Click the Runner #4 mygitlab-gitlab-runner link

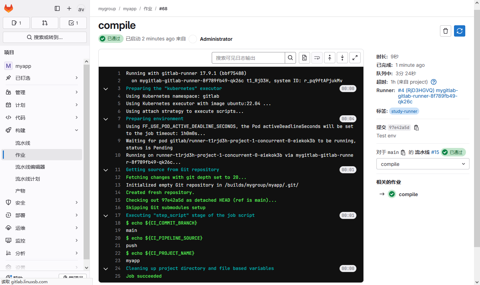point(428,96)
